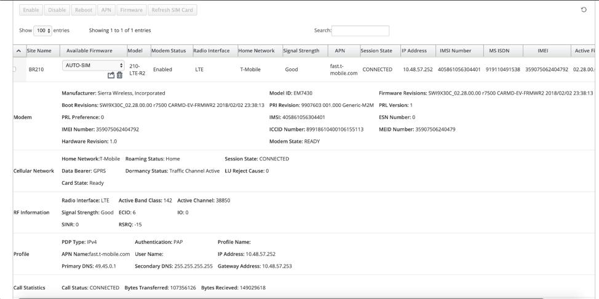The height and width of the screenshot is (299, 599).
Task: Click IMSI cell 405861056304401
Action: [x=459, y=69]
